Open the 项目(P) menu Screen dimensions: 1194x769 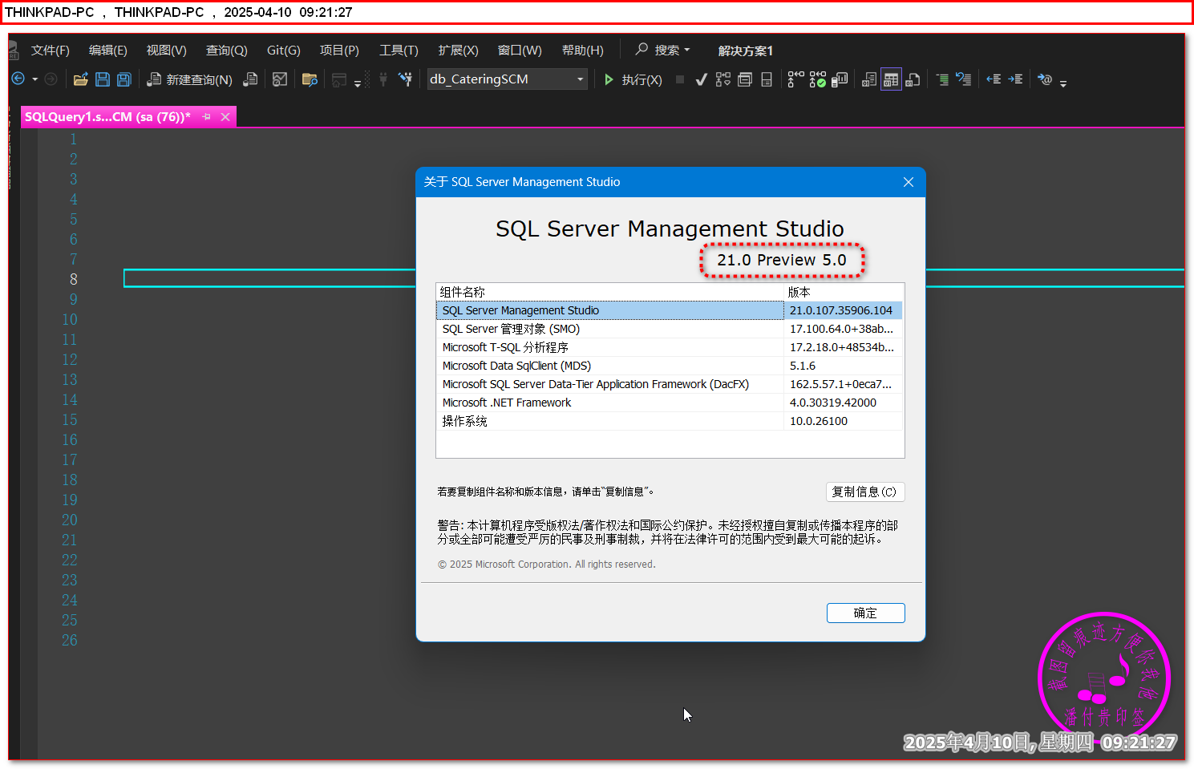coord(339,50)
